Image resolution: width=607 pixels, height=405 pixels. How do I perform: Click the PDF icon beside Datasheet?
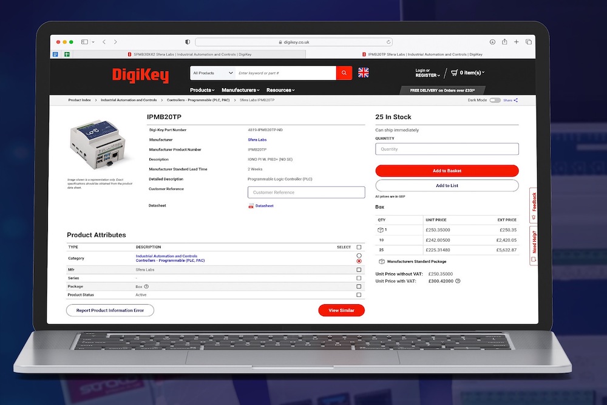coord(251,206)
